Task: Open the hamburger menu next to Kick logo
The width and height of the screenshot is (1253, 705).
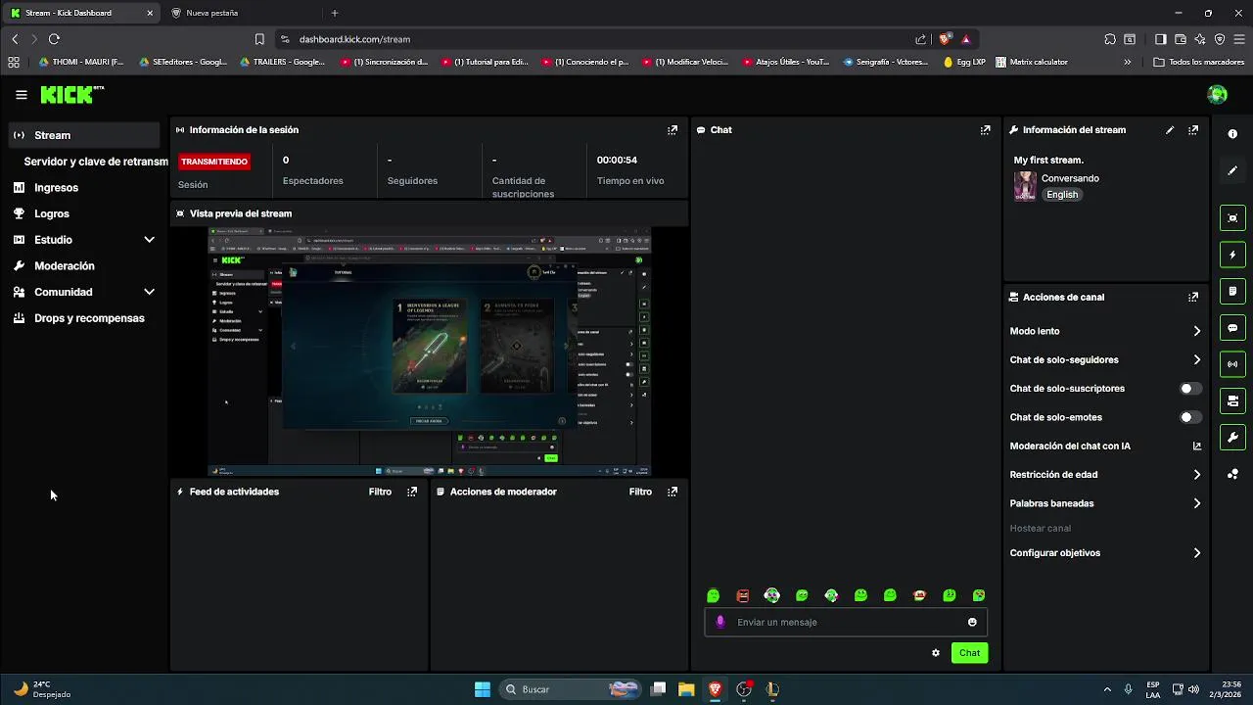Action: tap(22, 95)
